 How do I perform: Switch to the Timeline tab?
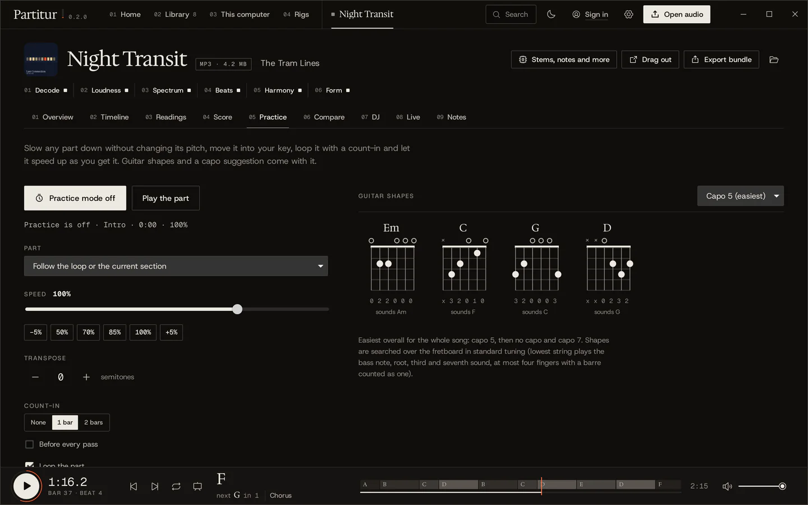click(x=109, y=117)
